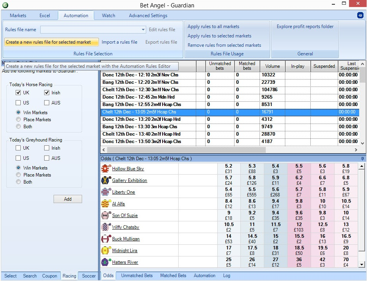Click Al Alfa jockey silks icon
The height and width of the screenshot is (281, 367).
pyautogui.click(x=106, y=203)
